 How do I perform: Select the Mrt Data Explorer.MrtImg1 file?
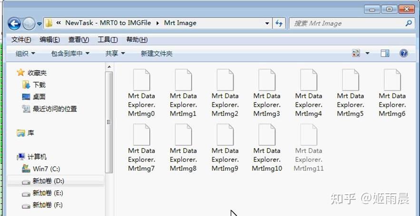[x=183, y=93]
